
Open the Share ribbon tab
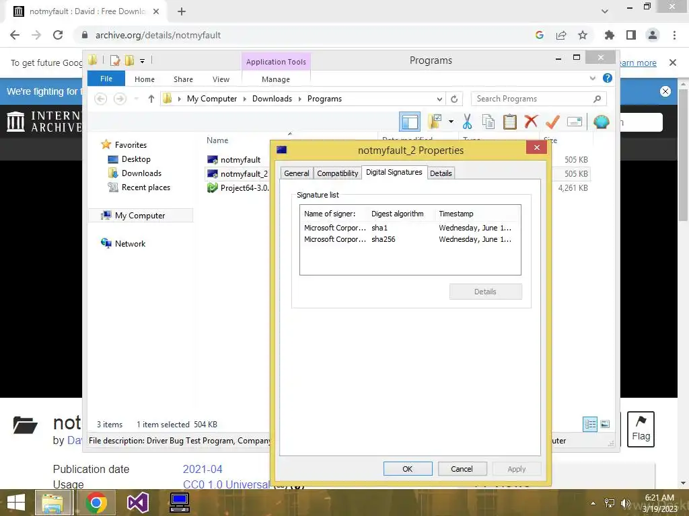tap(183, 79)
